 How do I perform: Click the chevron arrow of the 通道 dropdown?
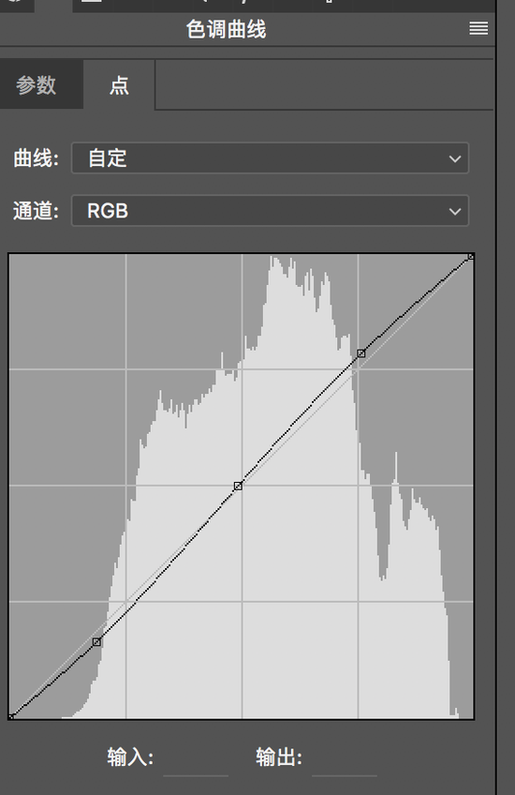point(454,212)
